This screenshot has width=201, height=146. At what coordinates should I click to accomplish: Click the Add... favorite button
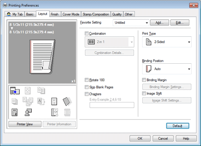(160, 23)
